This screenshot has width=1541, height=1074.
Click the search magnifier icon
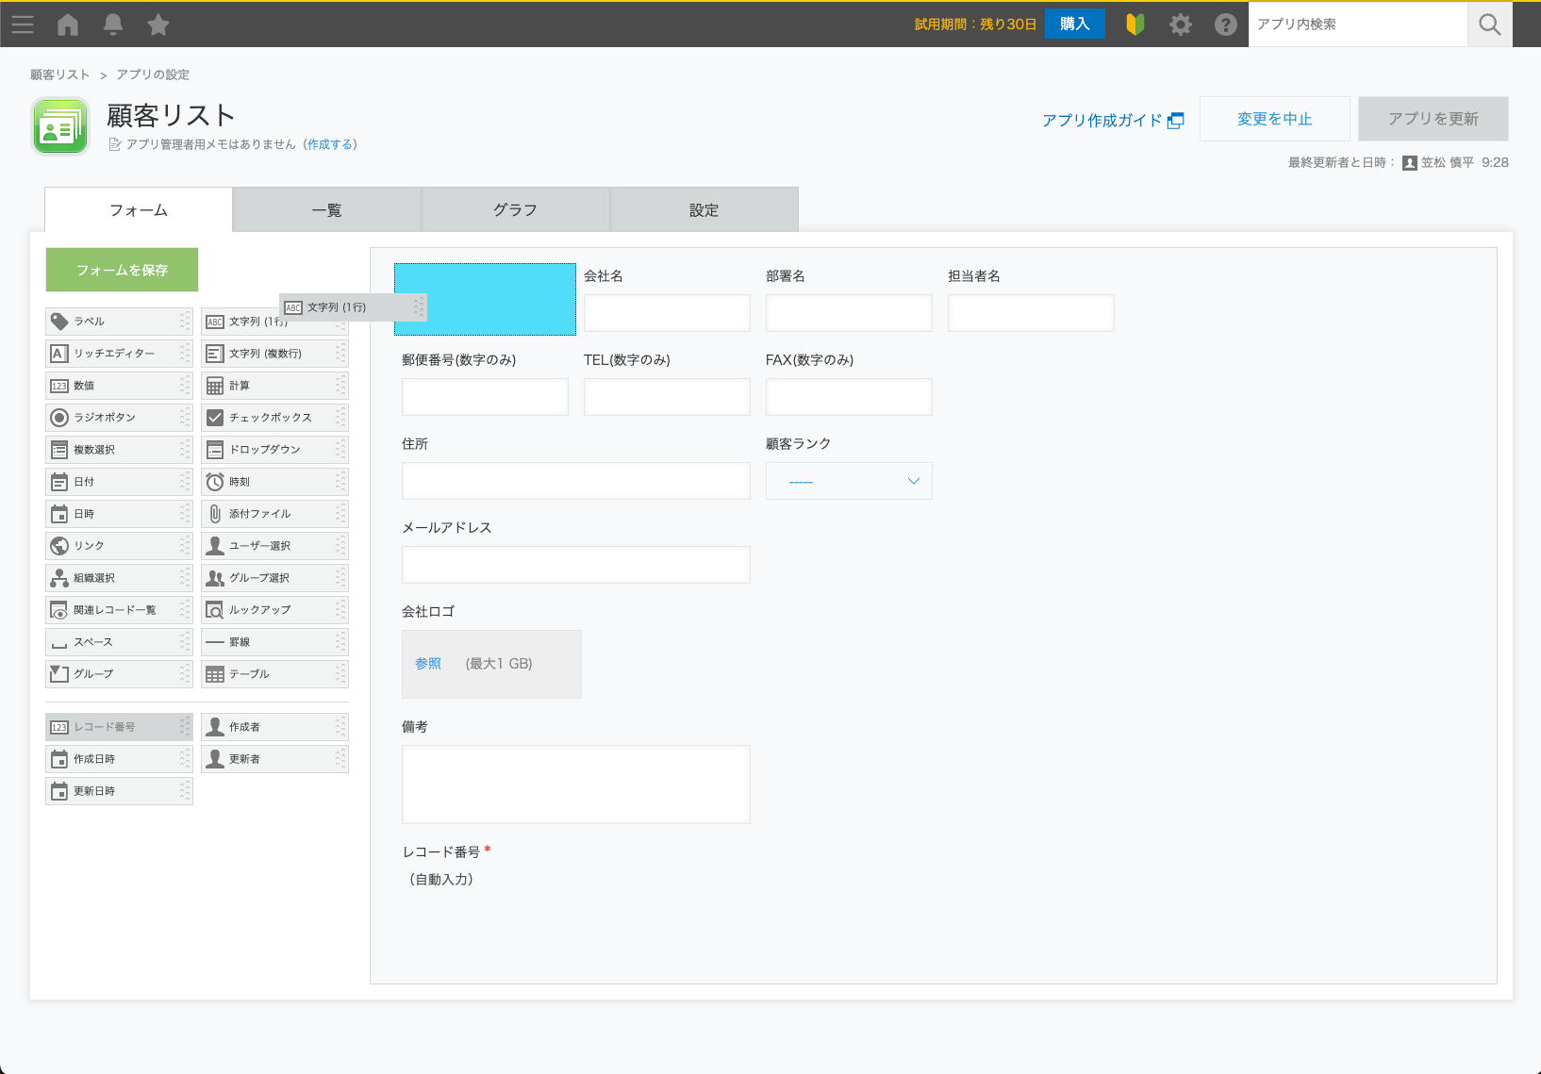tap(1489, 25)
